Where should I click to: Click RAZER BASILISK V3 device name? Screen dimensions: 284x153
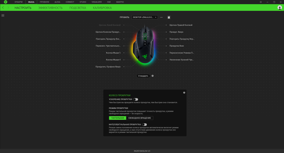point(142,151)
